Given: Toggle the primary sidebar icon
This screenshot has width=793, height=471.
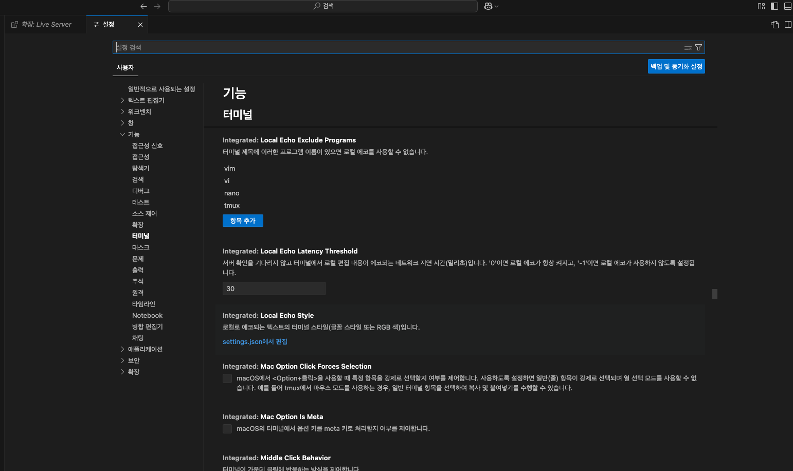Looking at the screenshot, I should coord(774,6).
